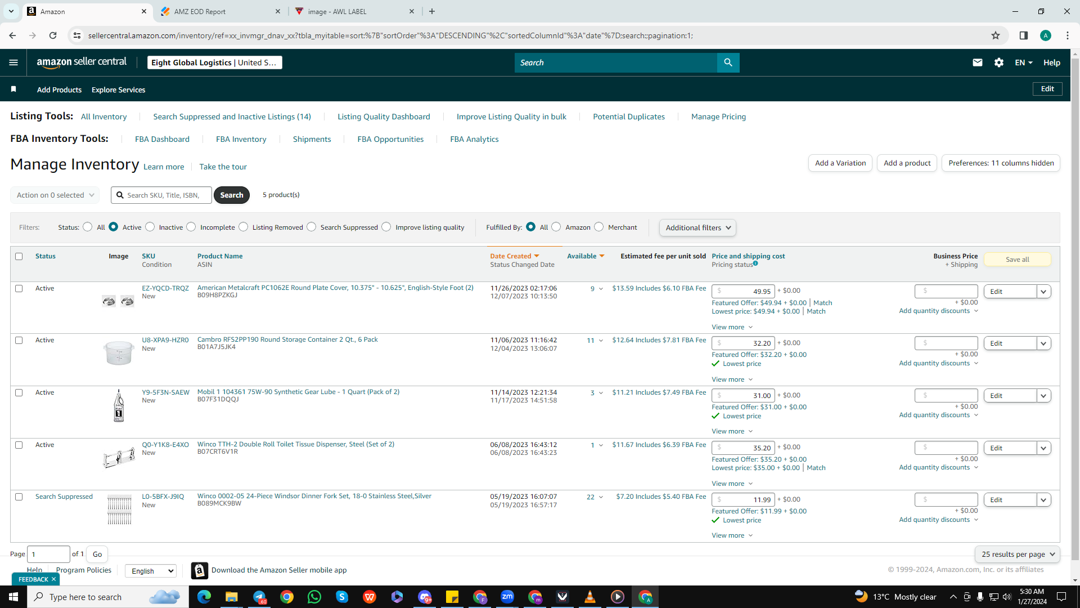
Task: Click the Amazon Seller Central logo
Action: (82, 62)
